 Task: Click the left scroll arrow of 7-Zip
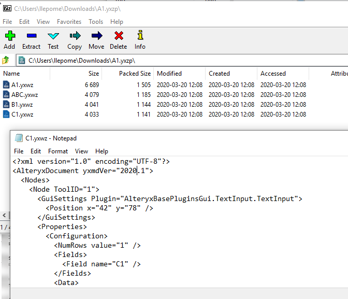pos(4,215)
